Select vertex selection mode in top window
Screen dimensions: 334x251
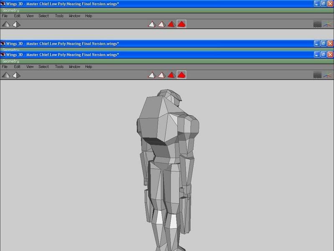point(152,24)
